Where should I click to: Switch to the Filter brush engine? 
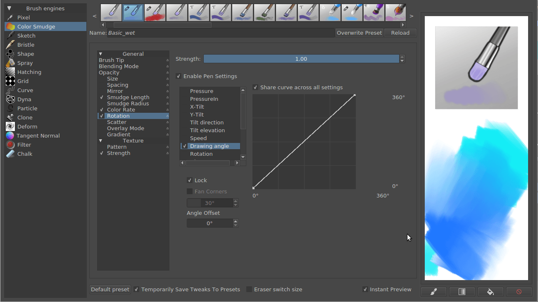point(24,145)
